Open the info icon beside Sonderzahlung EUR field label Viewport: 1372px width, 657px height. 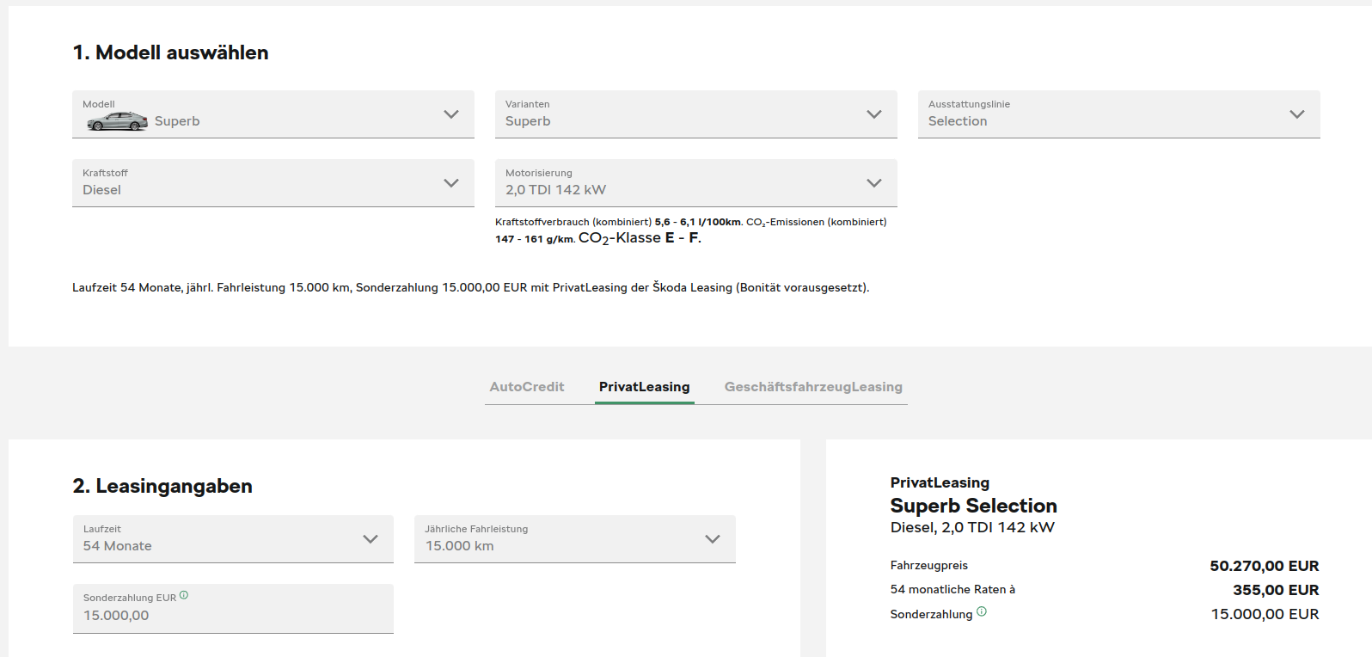pos(184,595)
